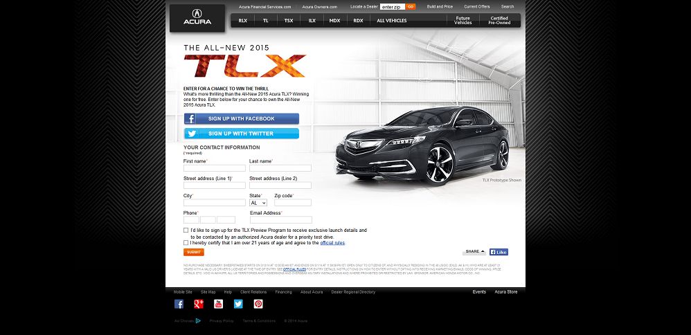Open the Acura Store link
The image size is (691, 335).
pyautogui.click(x=506, y=292)
